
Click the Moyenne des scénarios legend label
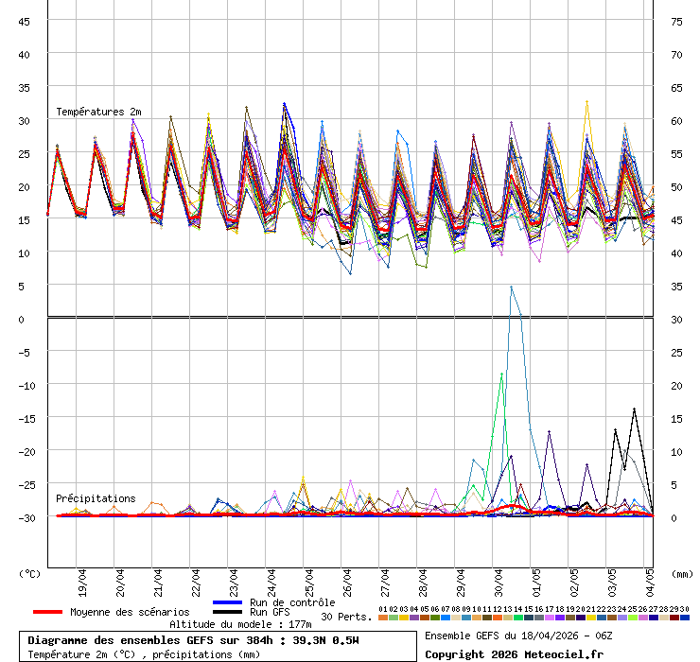pos(130,612)
